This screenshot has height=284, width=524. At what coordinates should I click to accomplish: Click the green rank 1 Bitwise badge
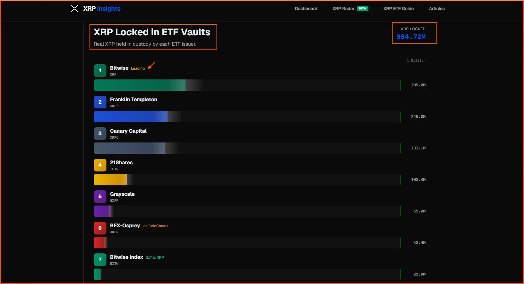(x=100, y=71)
